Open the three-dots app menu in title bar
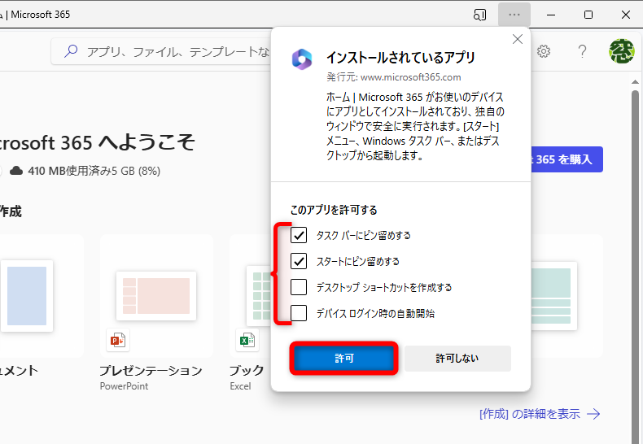 [514, 15]
